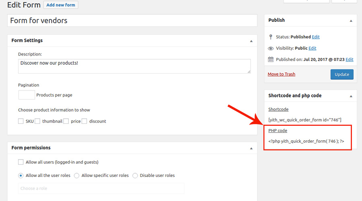362x201 pixels.
Task: Click the visibility eye icon
Action: pos(271,48)
